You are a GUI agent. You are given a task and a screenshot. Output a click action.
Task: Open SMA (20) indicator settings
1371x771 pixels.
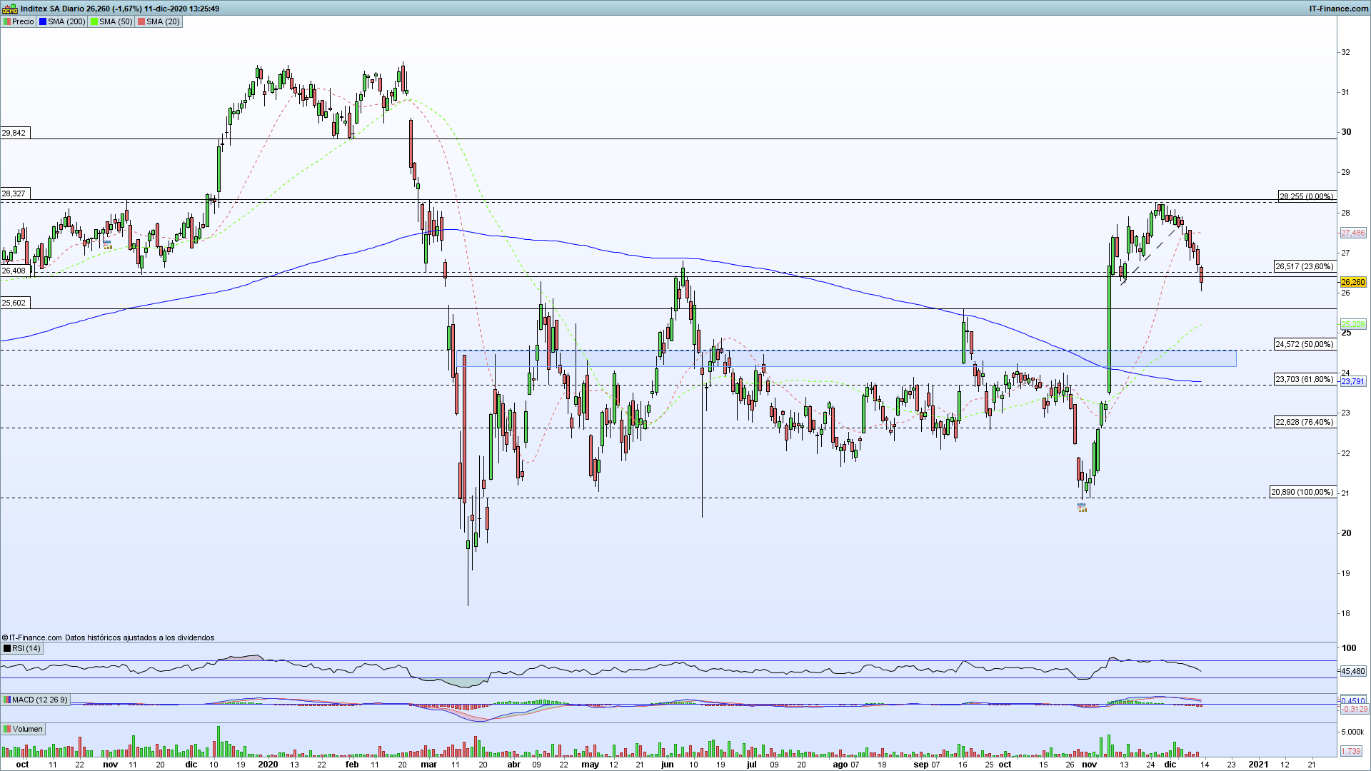tap(159, 21)
